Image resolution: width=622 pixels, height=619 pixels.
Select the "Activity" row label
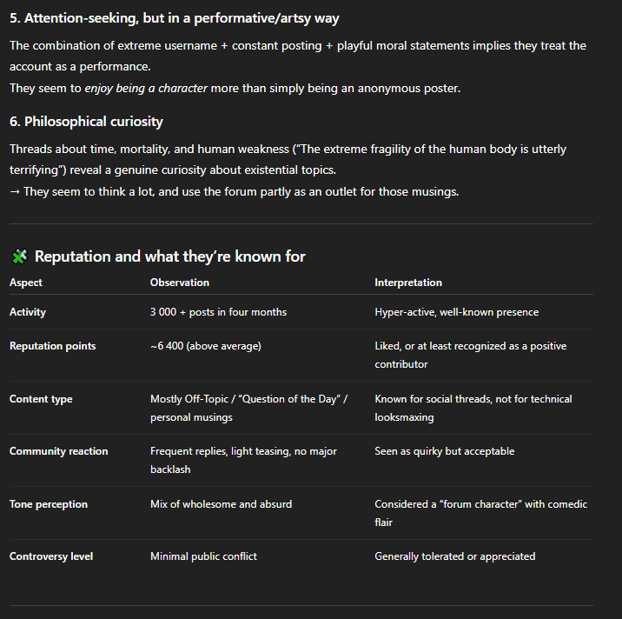click(x=28, y=312)
